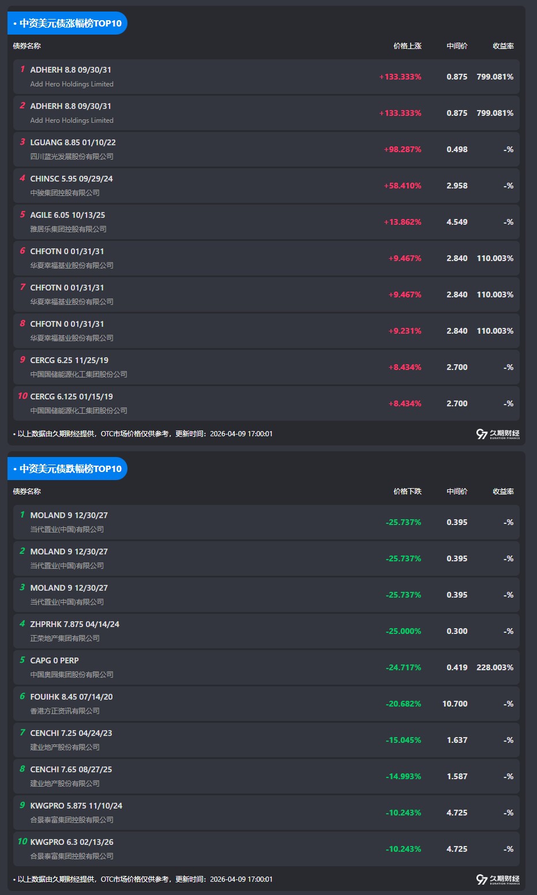The height and width of the screenshot is (895, 537).
Task: Open the KWGPRO 6.3 02/13/26 bond
Action: [x=72, y=842]
